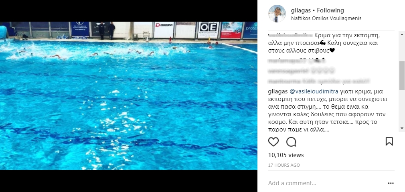The height and width of the screenshot is (192, 405).
Task: Like the post with the heart icon
Action: [273, 142]
